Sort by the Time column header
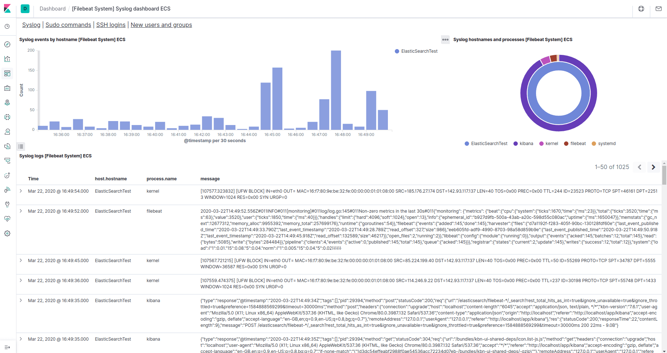The height and width of the screenshot is (353, 667). 33,179
